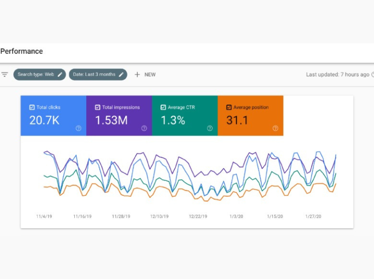
Task: Click the 31.1 average position value
Action: 237,120
